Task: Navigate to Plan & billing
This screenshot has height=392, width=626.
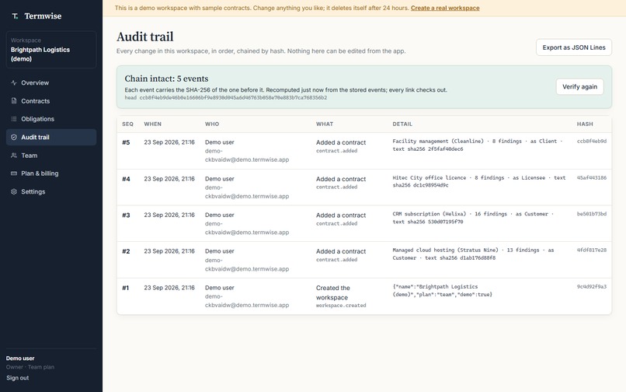Action: coord(51,173)
